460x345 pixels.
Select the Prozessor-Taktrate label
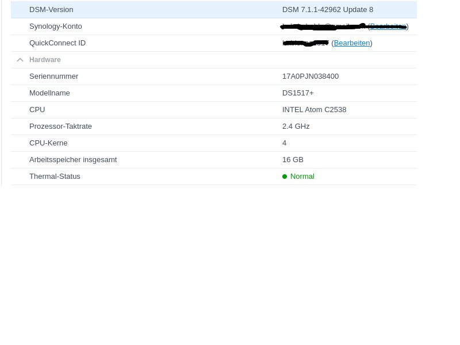[60, 126]
